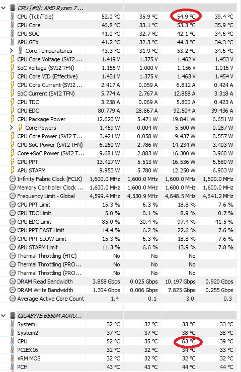
Task: Collapse the GIGABYTE B550M AORUS group
Action: 4,316
